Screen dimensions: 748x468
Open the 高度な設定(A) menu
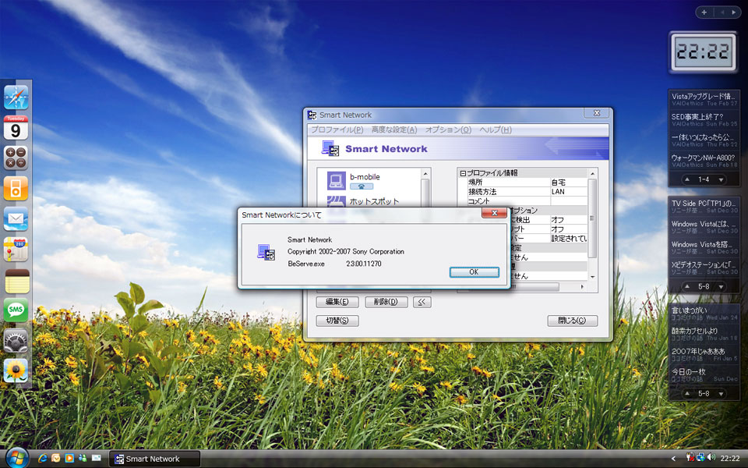point(394,129)
